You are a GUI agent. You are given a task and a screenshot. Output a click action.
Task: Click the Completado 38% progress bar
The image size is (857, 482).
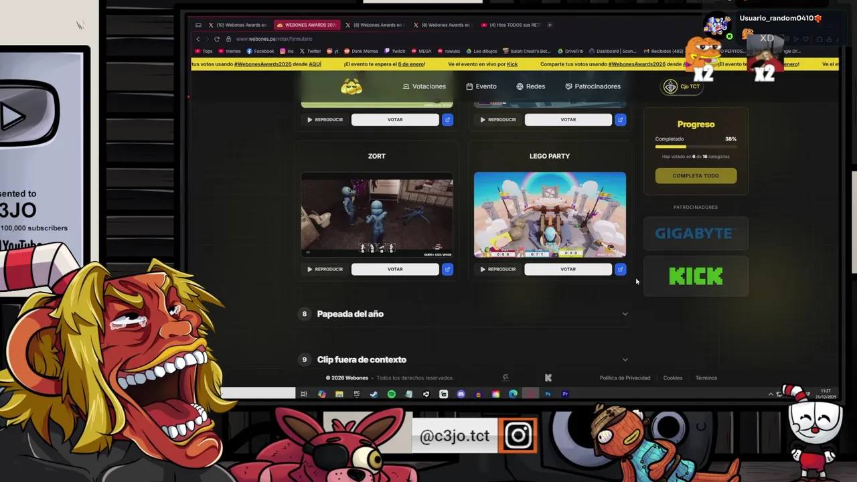click(x=696, y=147)
